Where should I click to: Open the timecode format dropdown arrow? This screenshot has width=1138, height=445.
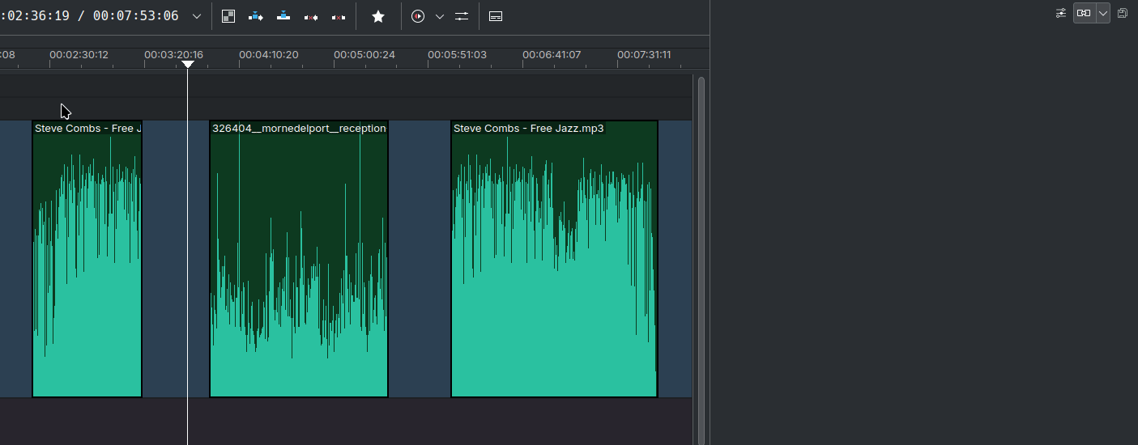pos(197,16)
